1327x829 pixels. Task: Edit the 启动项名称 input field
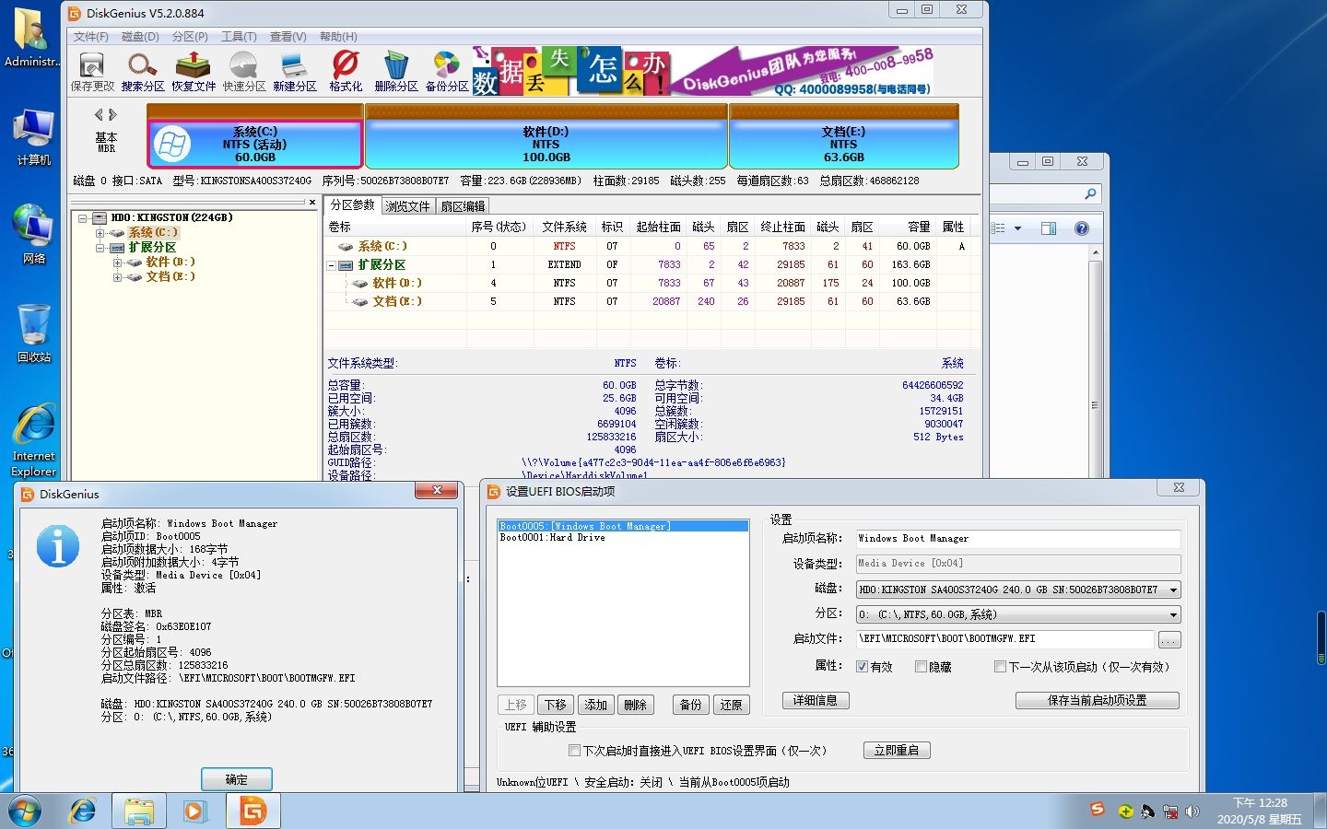(x=1017, y=539)
